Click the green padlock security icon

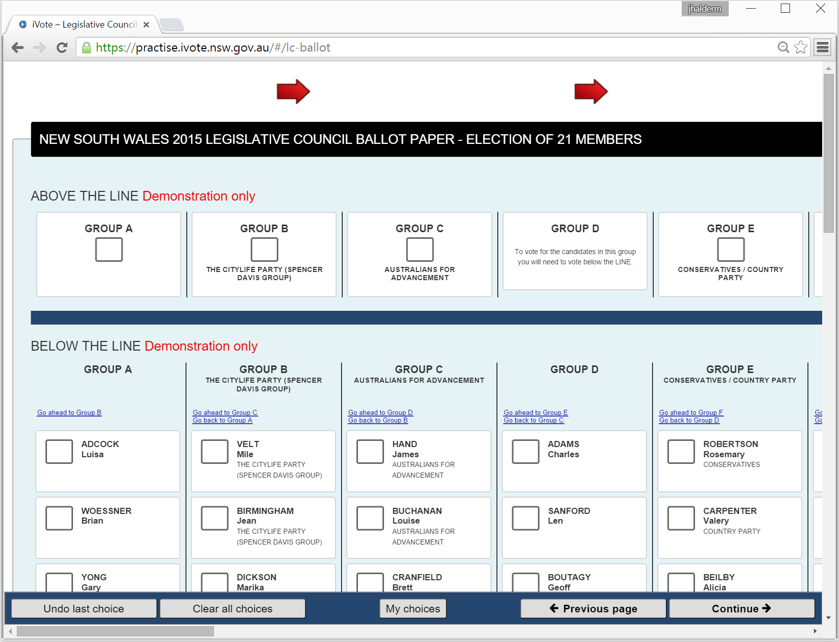(87, 47)
